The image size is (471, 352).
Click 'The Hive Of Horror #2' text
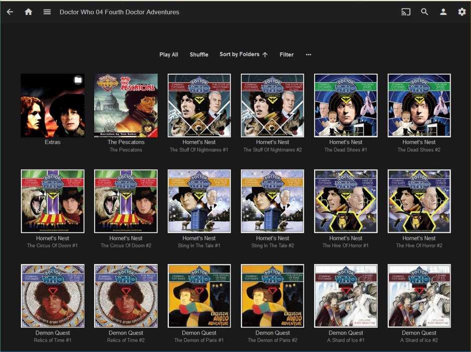coord(419,245)
